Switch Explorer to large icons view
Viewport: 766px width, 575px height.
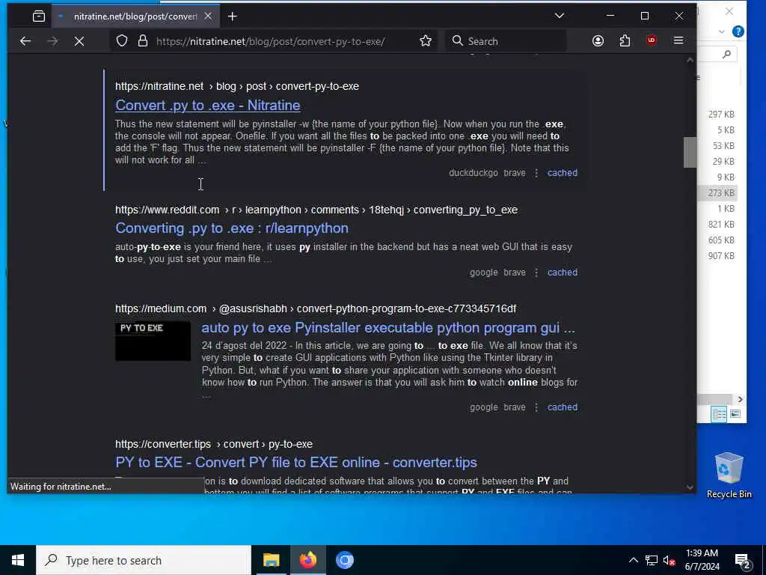[x=735, y=414]
